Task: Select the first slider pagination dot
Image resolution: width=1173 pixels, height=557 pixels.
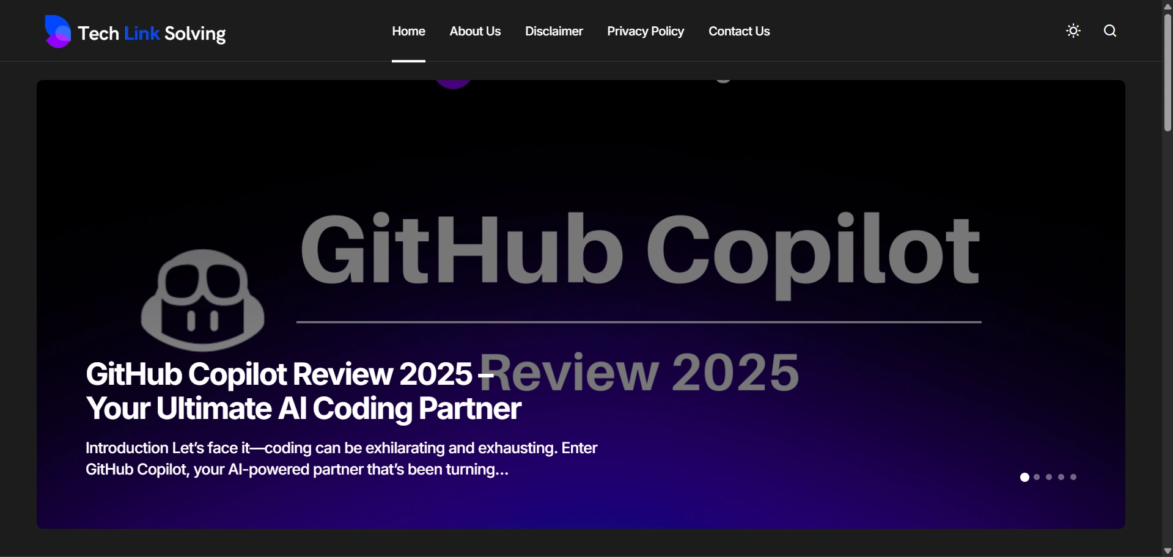Action: coord(1024,477)
